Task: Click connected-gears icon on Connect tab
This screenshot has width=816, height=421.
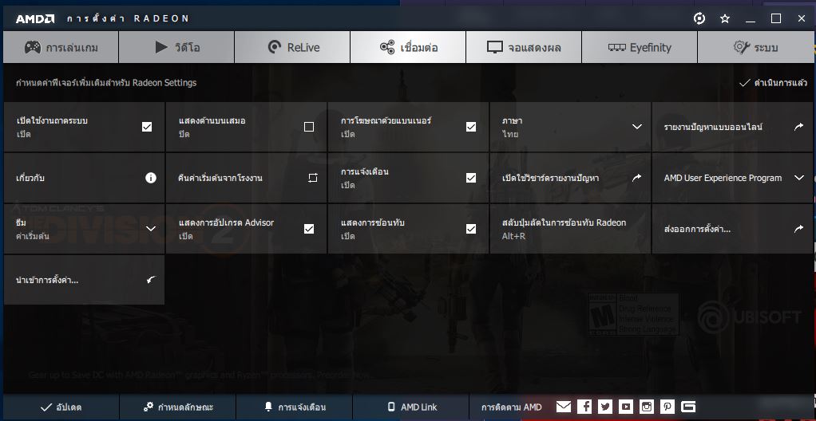Action: 387,47
